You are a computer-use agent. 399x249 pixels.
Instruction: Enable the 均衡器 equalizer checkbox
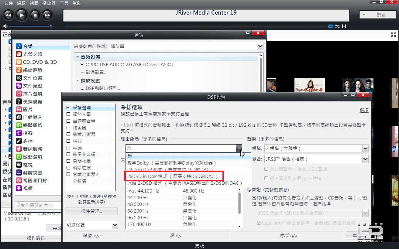pyautogui.click(x=68, y=128)
